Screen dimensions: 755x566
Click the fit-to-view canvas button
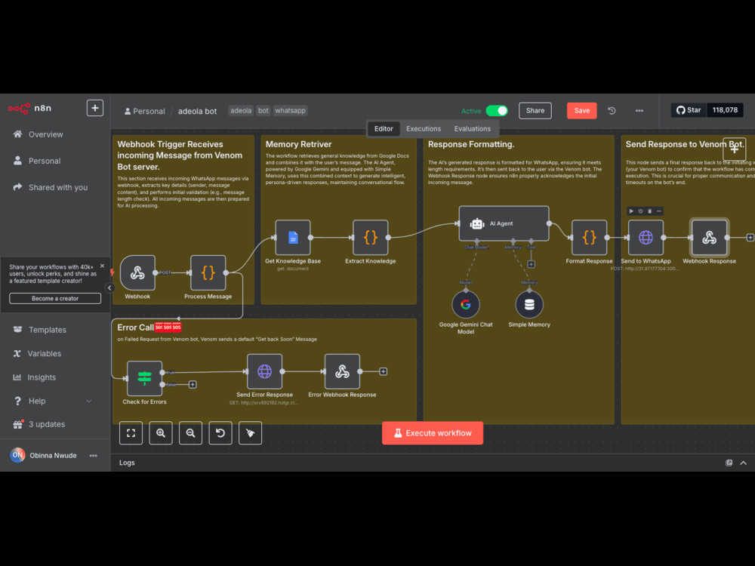pyautogui.click(x=131, y=432)
